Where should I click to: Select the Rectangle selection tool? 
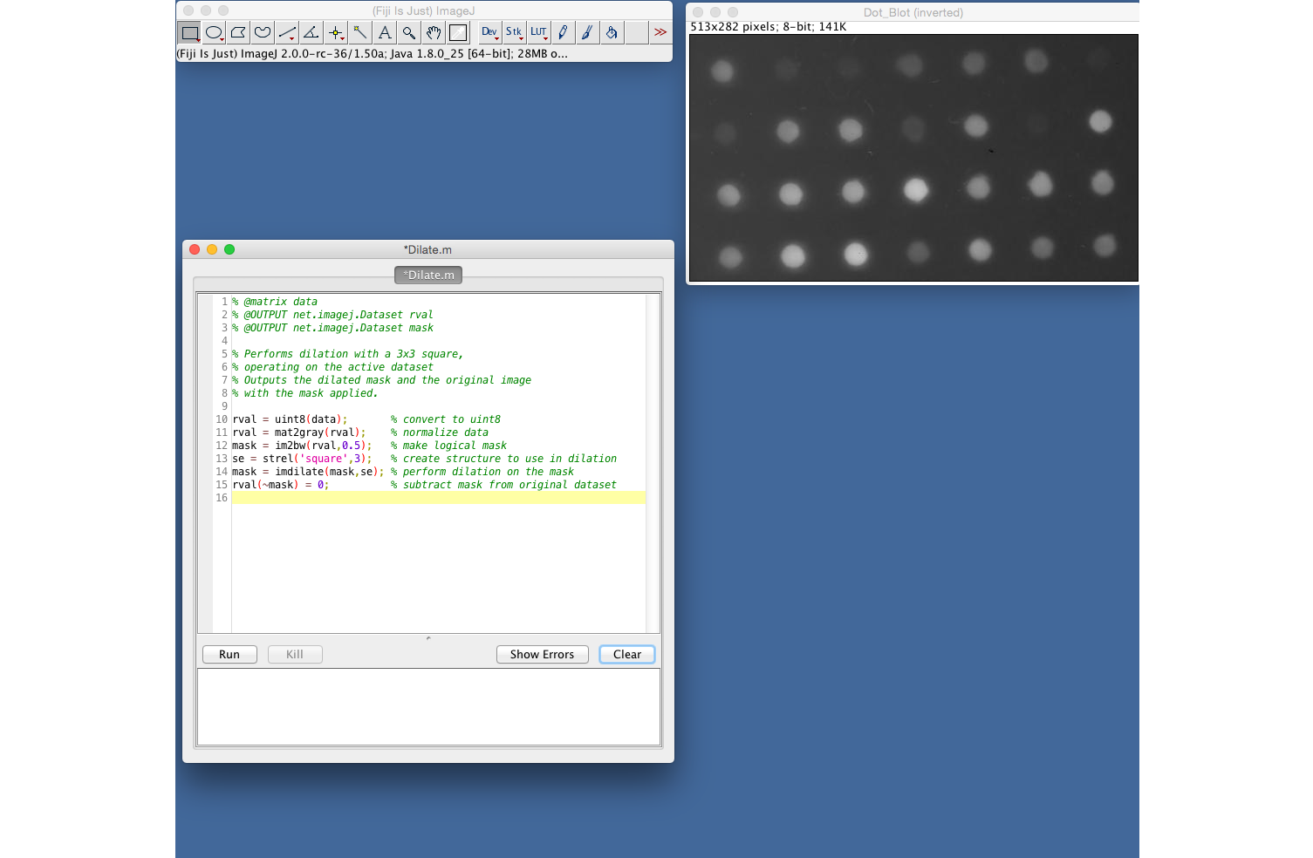click(x=189, y=33)
